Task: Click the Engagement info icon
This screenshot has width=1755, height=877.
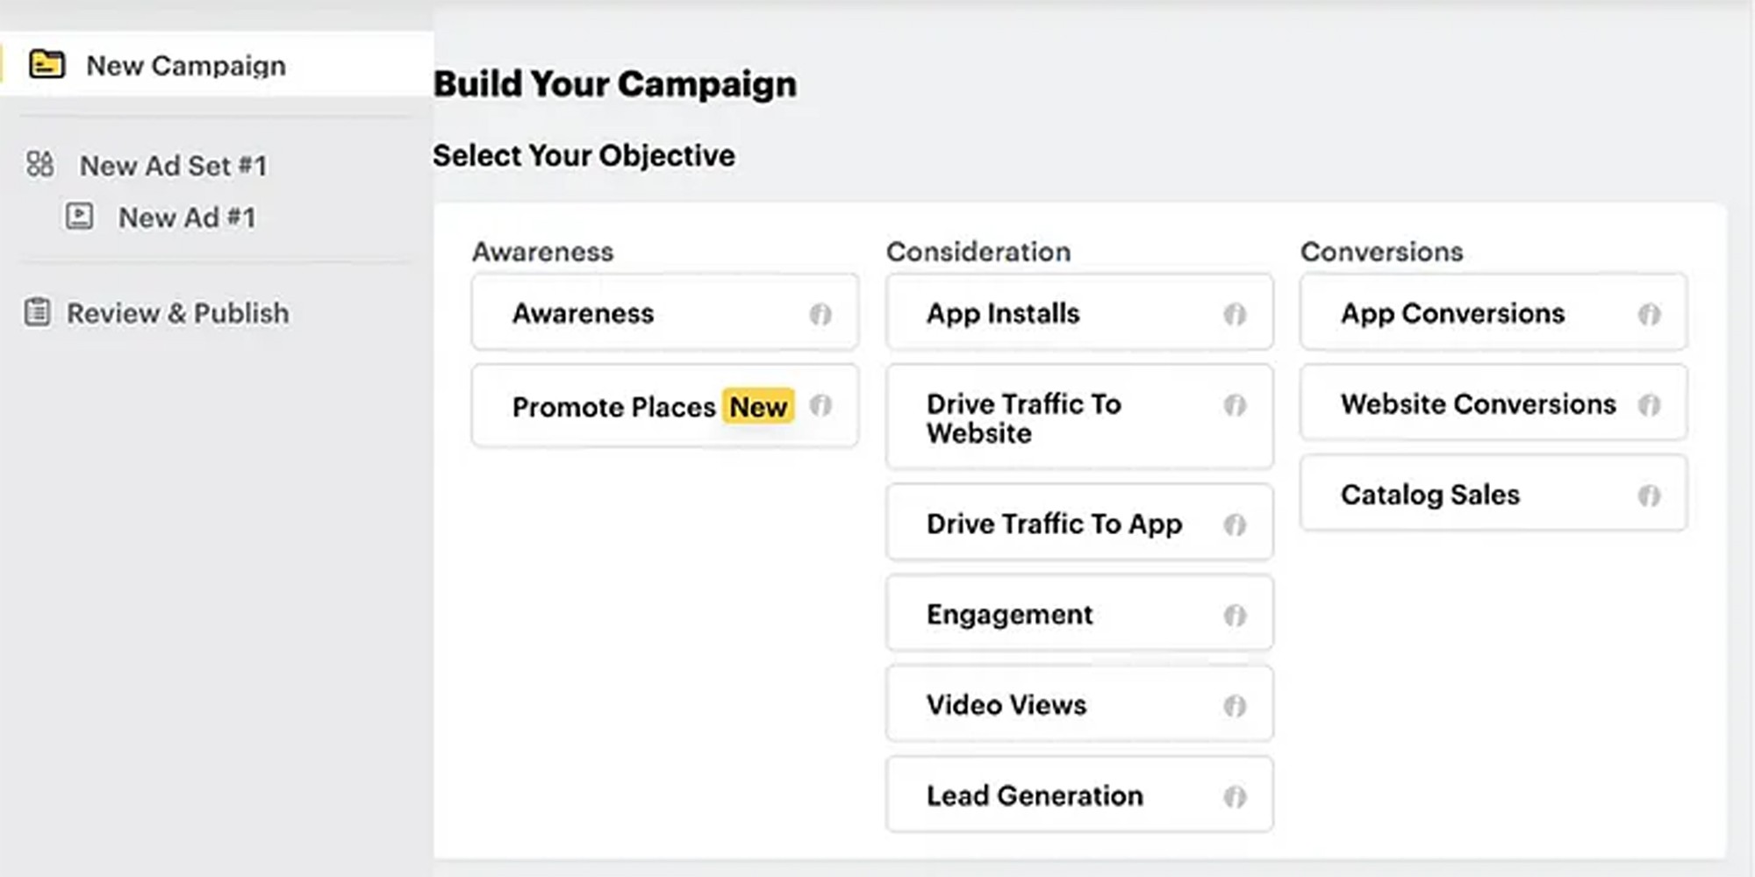Action: coord(1235,616)
